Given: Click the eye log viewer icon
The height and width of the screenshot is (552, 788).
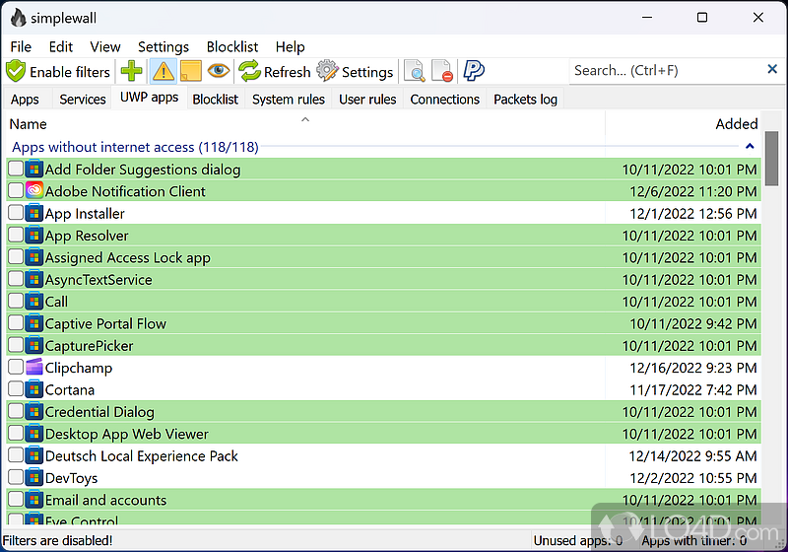Looking at the screenshot, I should pyautogui.click(x=219, y=70).
